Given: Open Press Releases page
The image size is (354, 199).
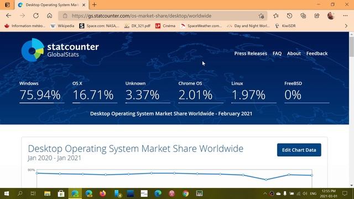Looking at the screenshot, I should [251, 54].
